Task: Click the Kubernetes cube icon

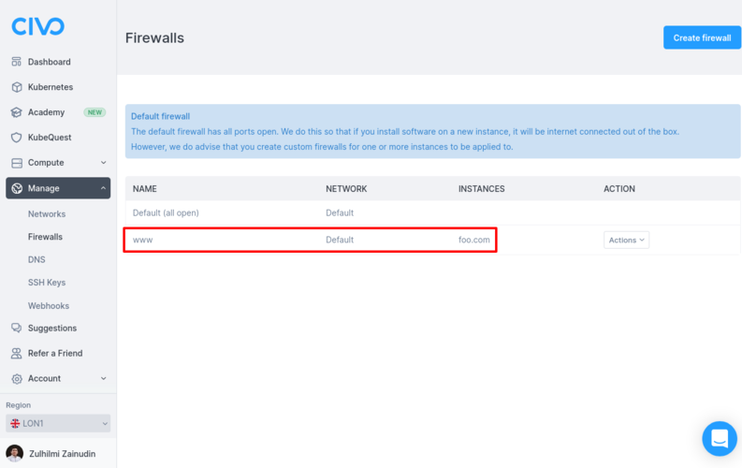Action: tap(17, 87)
